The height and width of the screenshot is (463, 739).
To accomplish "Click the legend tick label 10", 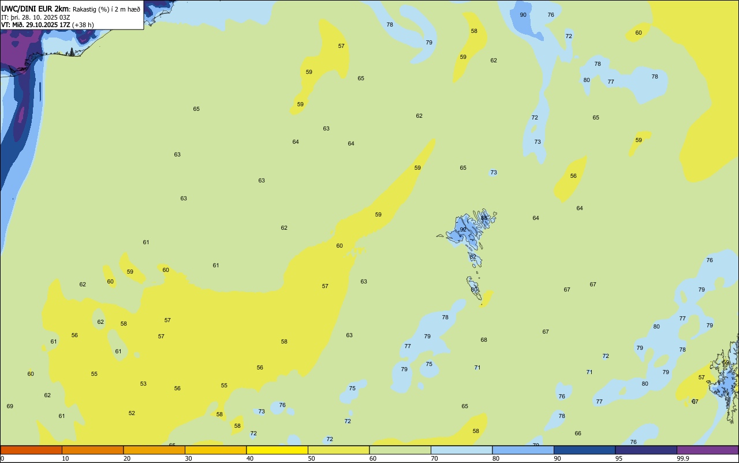I will pos(65,458).
